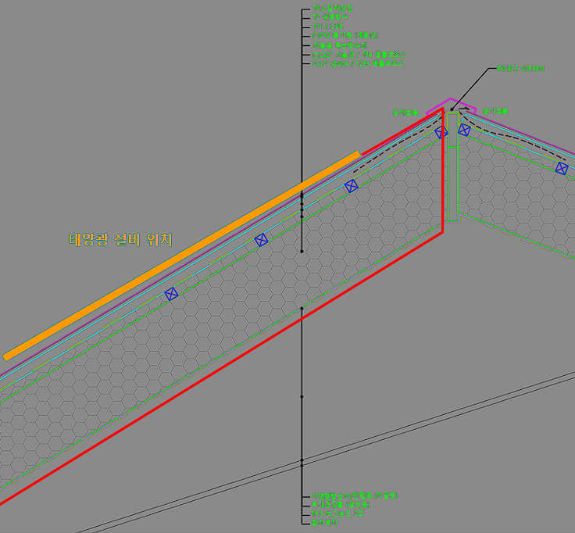This screenshot has height=533, width=575.
Task: Pick the '합지벽지' annotation at the bottom
Action: [325, 523]
